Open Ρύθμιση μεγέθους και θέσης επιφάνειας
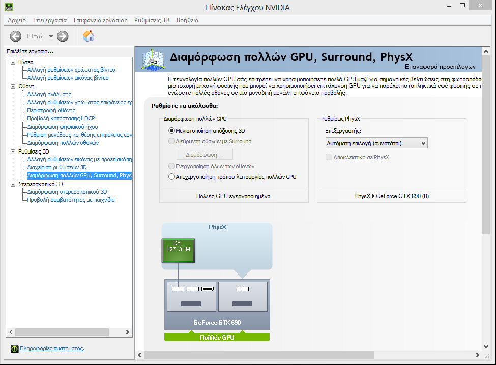 [79, 135]
